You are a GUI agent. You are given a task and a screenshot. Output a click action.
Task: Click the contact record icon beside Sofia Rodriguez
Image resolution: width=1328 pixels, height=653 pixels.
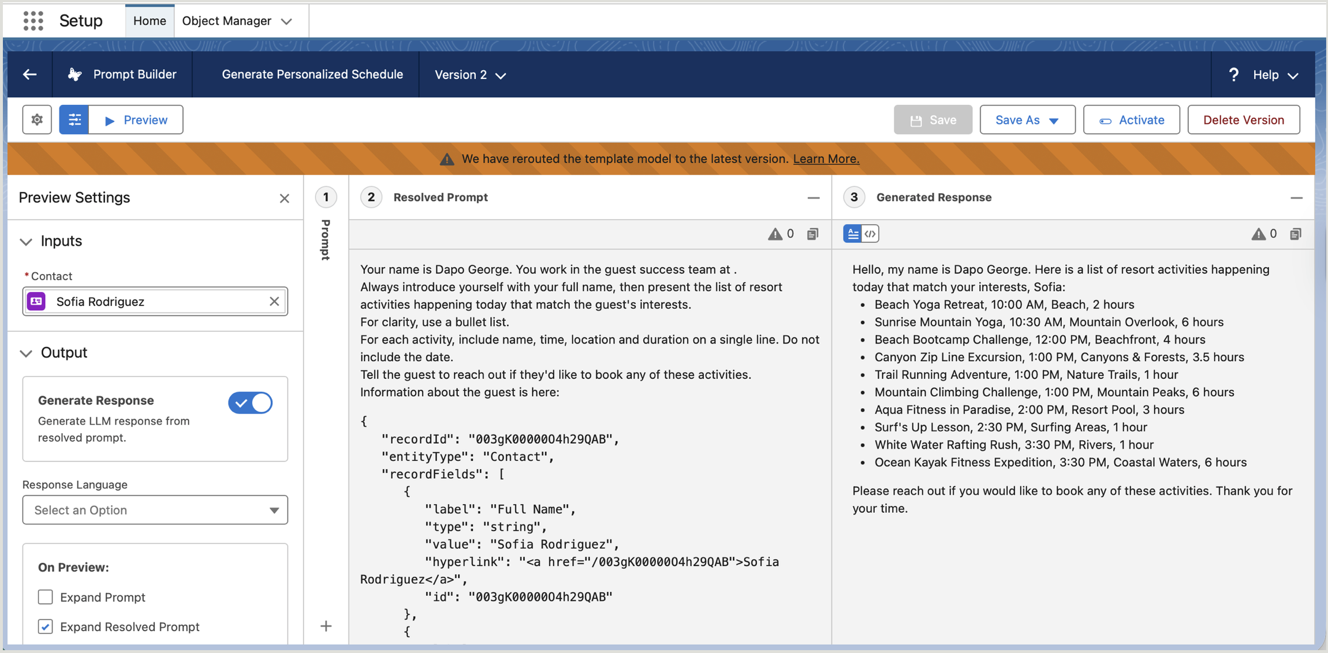click(37, 301)
